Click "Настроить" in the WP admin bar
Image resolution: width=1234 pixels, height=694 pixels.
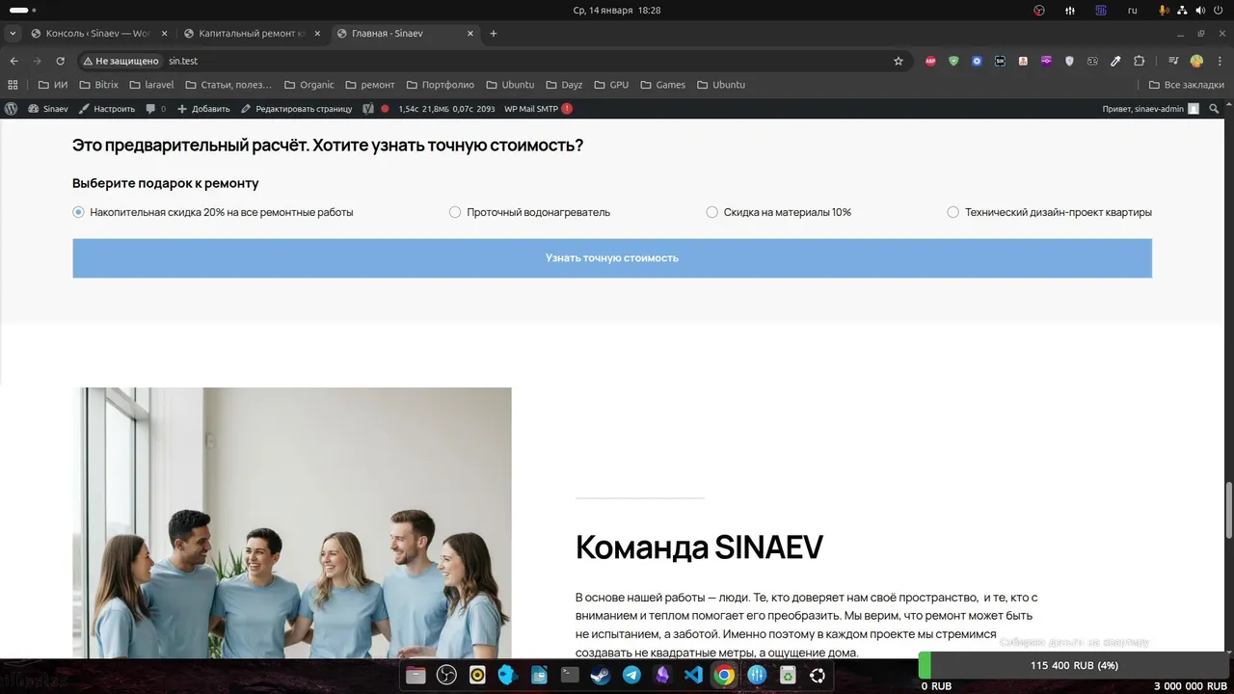107,109
